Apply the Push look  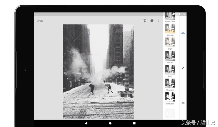[170, 69]
